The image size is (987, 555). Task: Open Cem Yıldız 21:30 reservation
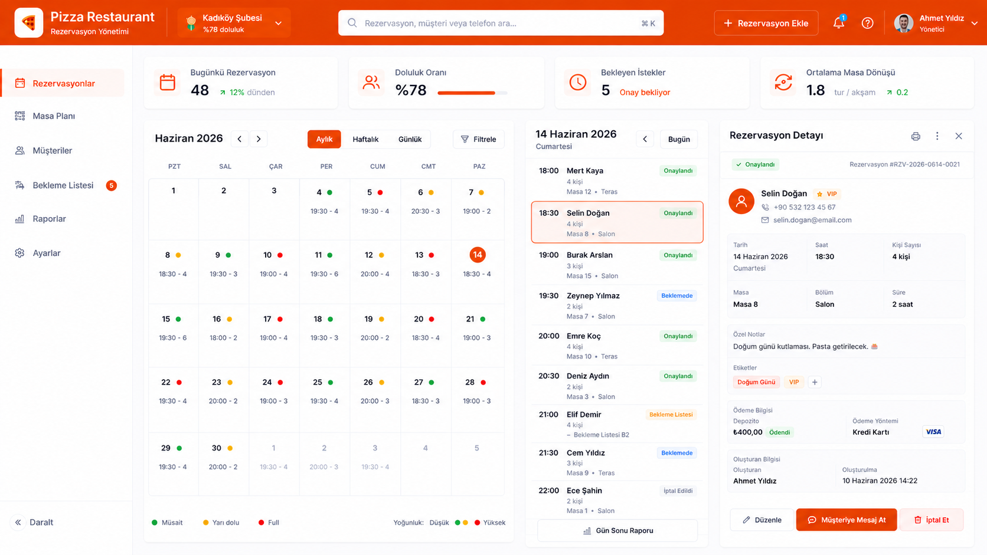point(617,462)
